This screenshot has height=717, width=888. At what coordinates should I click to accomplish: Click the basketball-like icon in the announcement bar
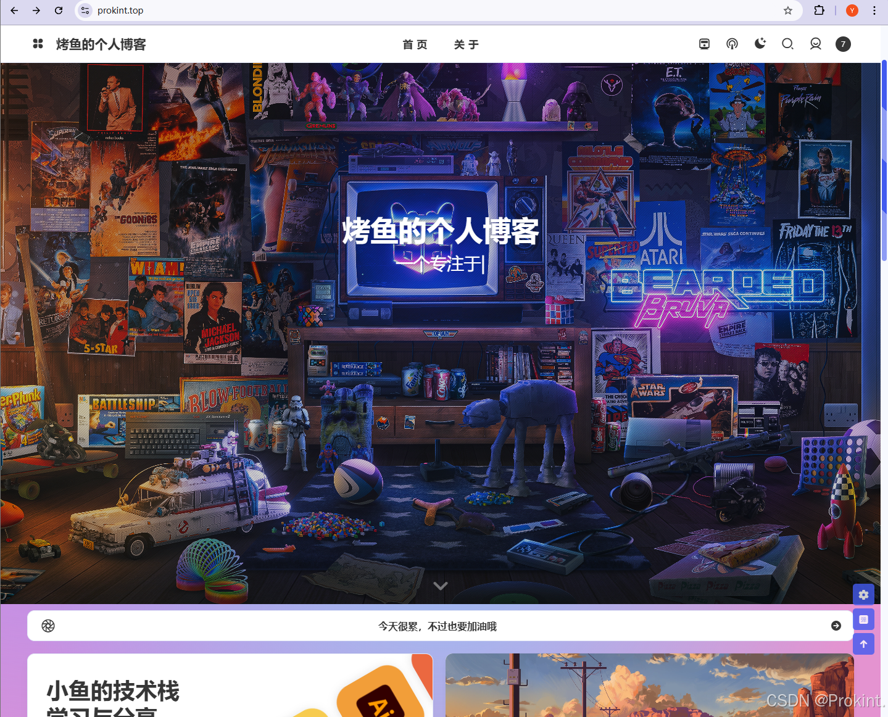48,626
